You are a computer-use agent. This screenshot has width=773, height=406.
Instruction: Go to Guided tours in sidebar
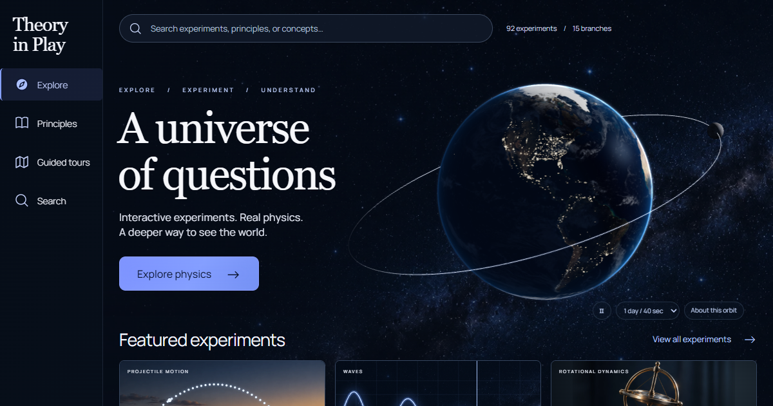[x=52, y=162]
